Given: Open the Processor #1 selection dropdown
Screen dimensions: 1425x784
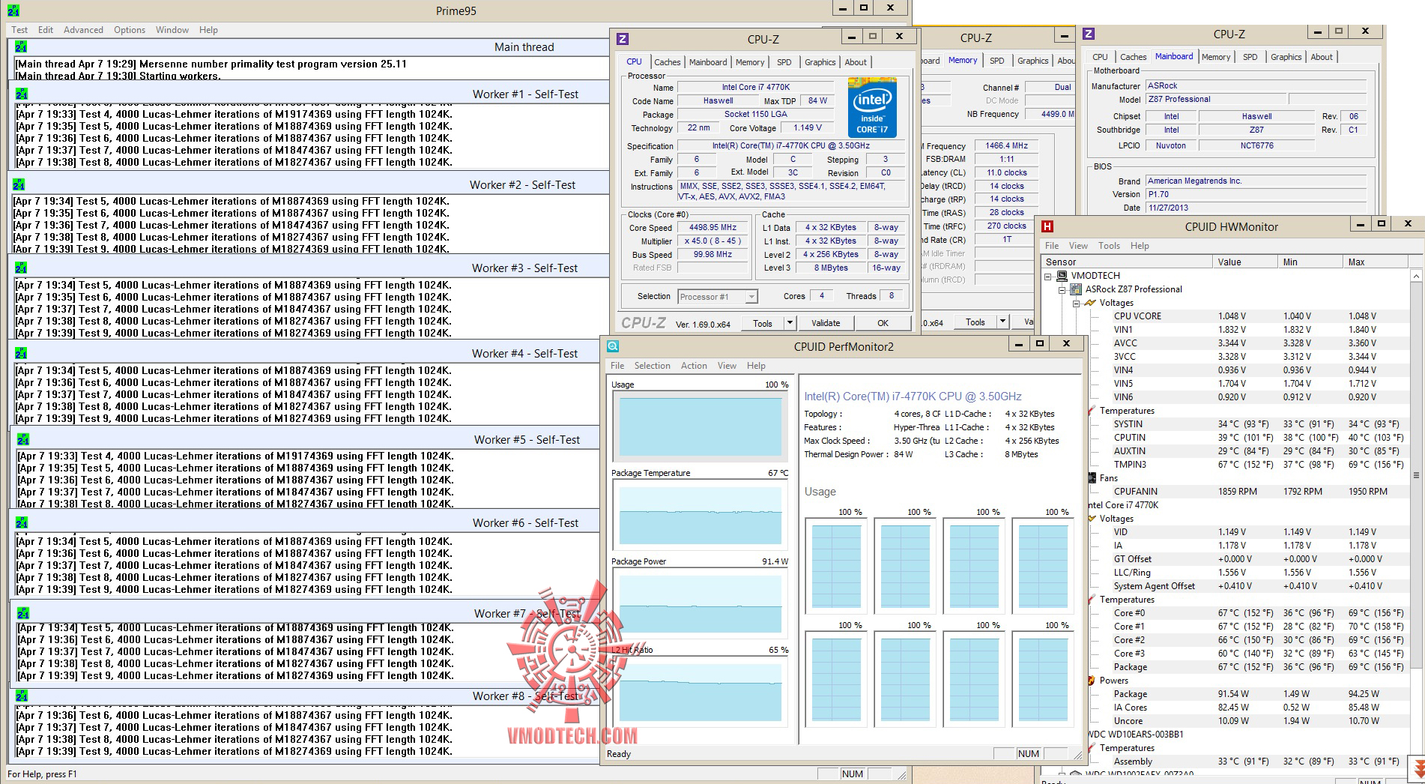Looking at the screenshot, I should tap(751, 297).
